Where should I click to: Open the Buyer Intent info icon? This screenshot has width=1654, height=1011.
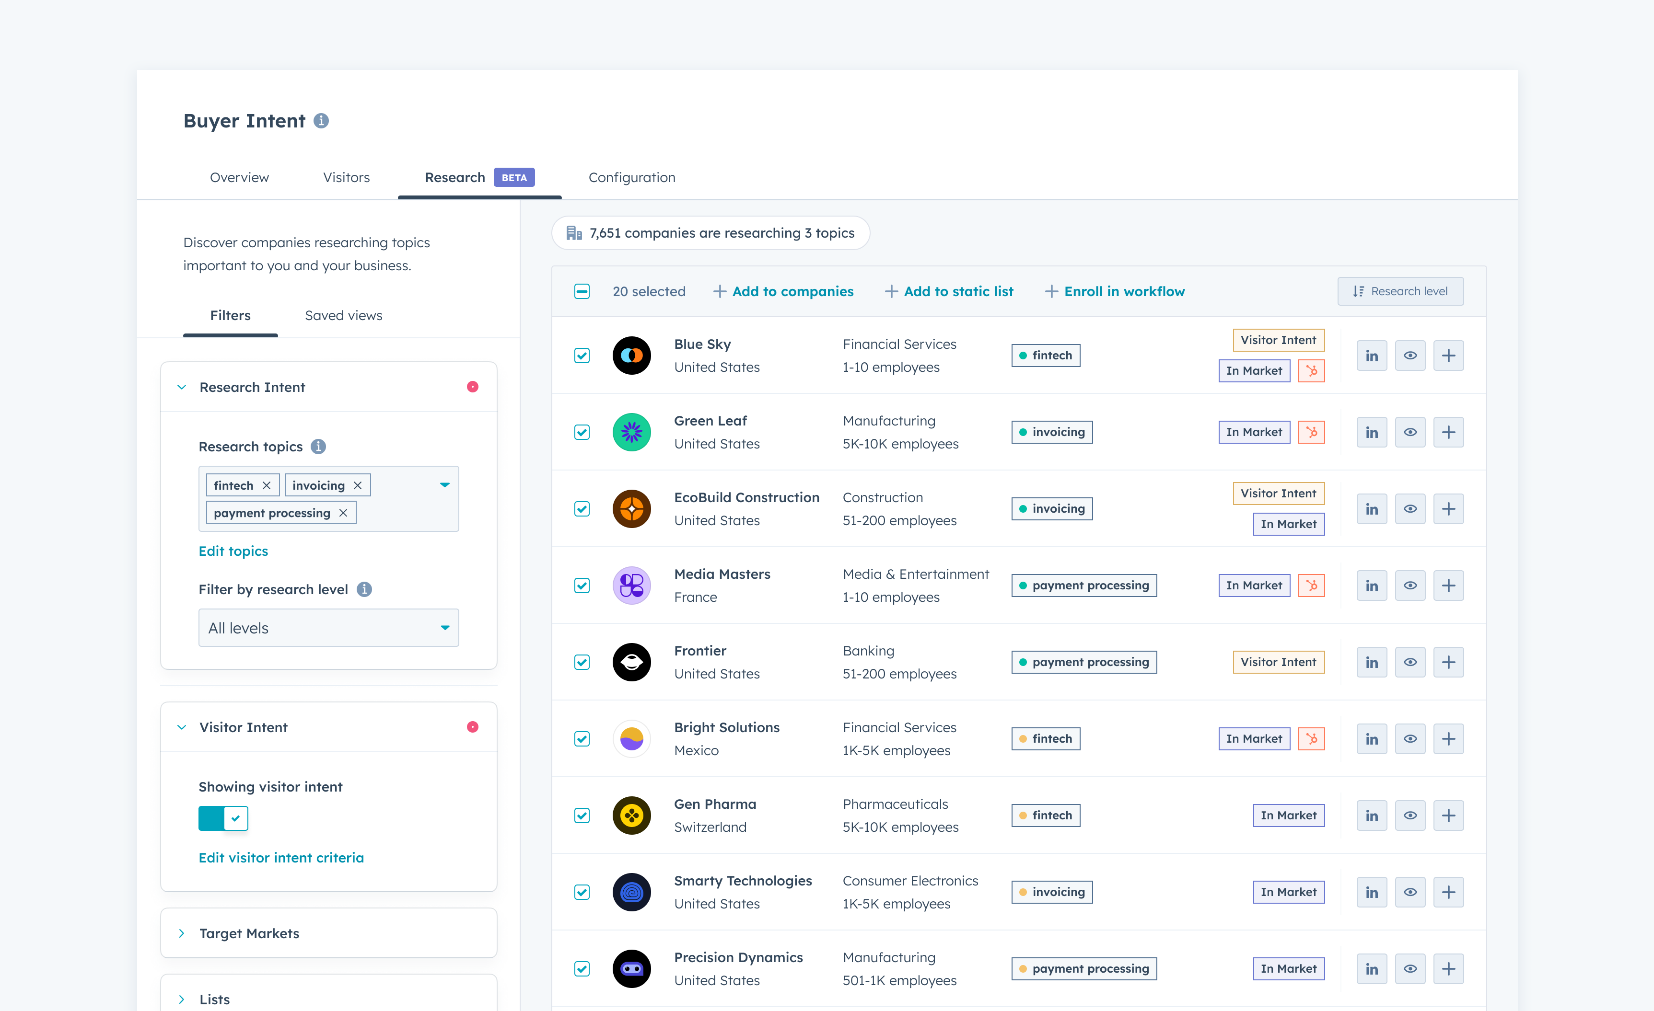coord(321,121)
